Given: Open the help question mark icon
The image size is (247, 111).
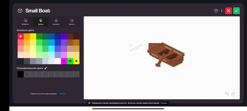Looking at the screenshot, I should (216, 11).
